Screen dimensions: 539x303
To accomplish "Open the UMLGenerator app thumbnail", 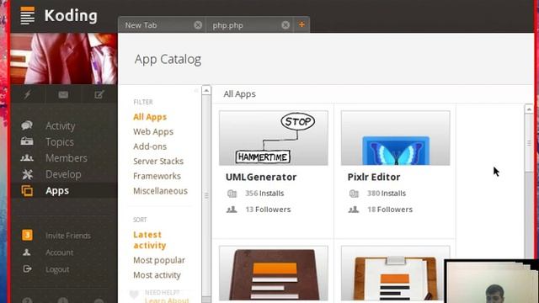I will tap(274, 138).
